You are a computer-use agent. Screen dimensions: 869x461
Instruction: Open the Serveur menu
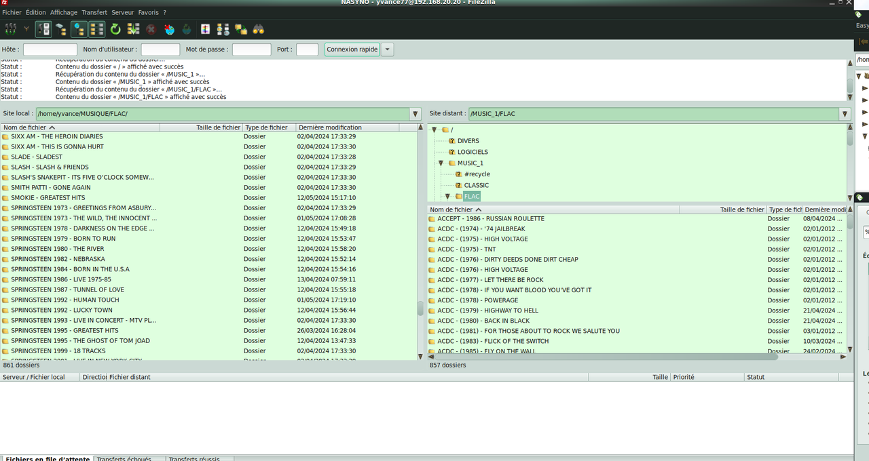(123, 12)
